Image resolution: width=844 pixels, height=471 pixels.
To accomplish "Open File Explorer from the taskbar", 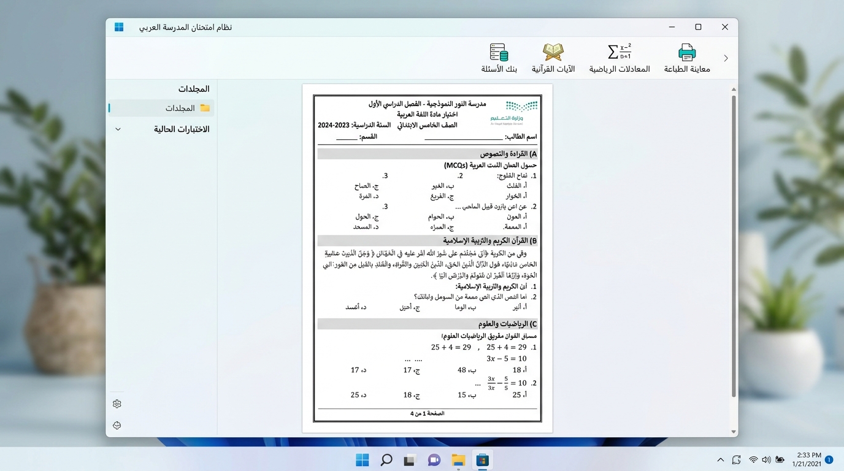I will pyautogui.click(x=458, y=460).
